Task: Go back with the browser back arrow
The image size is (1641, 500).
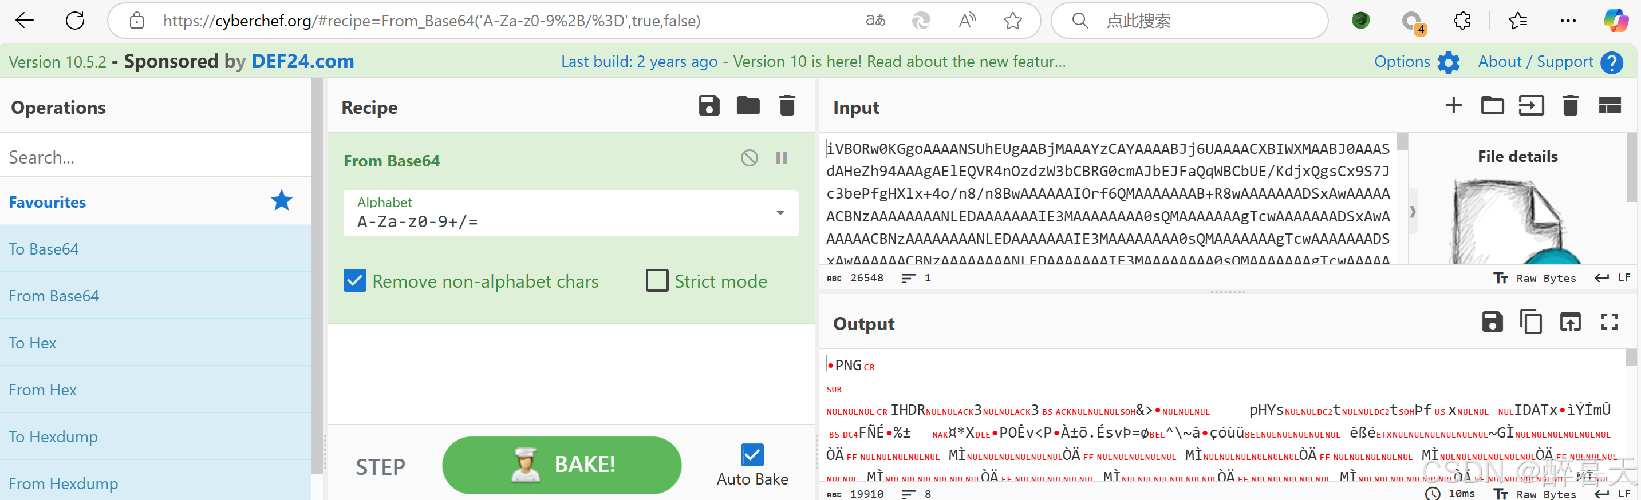Action: coord(24,21)
